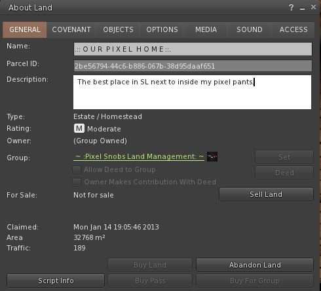
Task: Close the About Land window
Action: pos(313,7)
